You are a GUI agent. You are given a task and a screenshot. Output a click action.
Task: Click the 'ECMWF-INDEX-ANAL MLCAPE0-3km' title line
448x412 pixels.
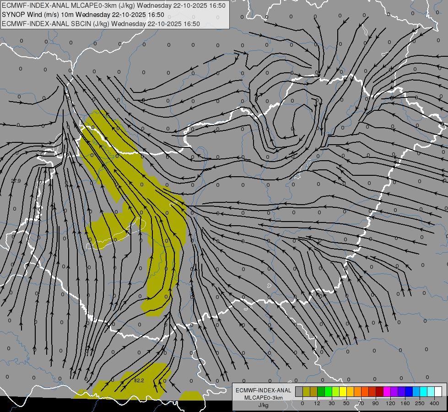[113, 5]
